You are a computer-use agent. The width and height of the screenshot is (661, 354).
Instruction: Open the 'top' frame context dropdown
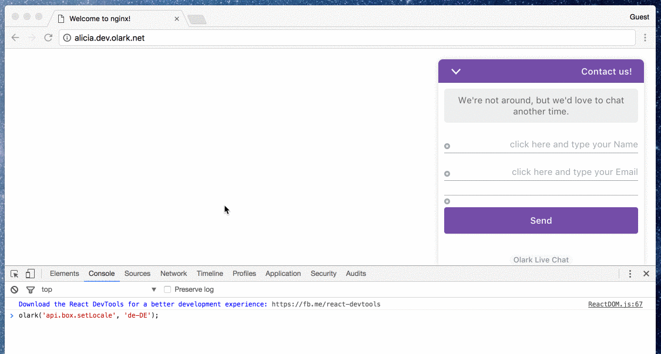[x=97, y=289]
